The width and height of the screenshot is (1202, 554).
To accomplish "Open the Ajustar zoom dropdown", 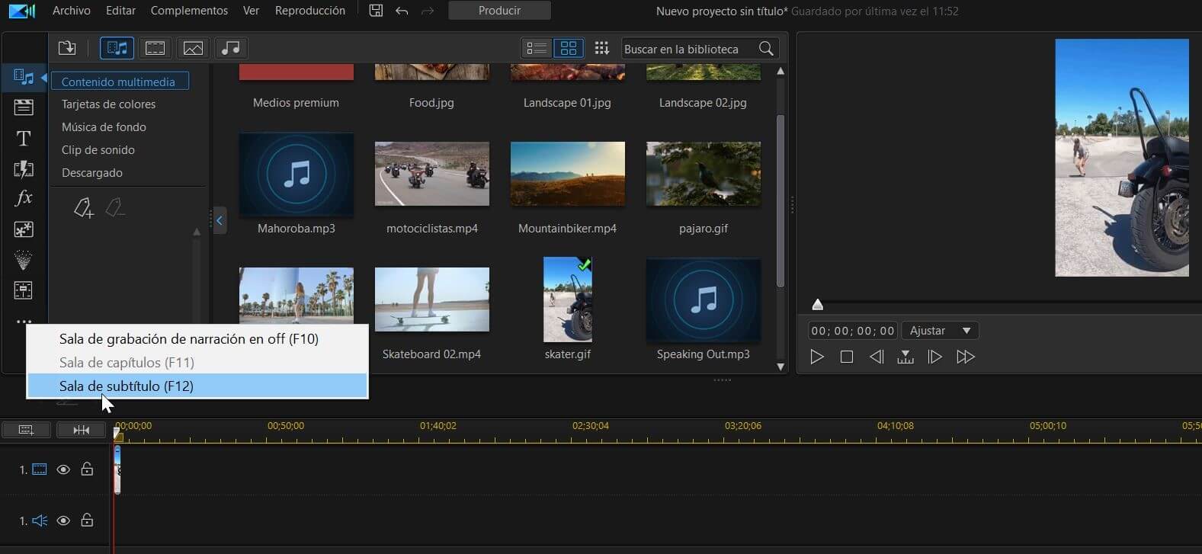I will [x=941, y=331].
